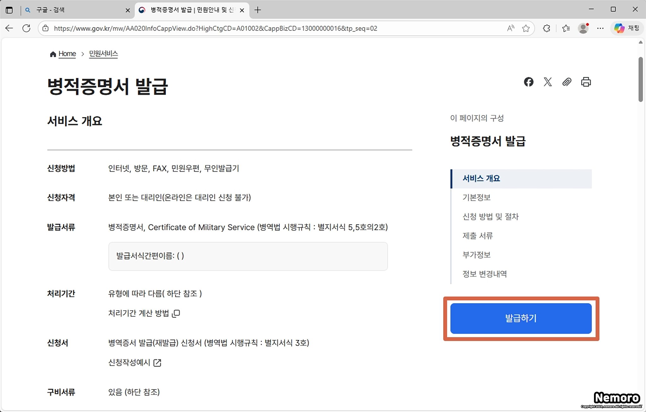Viewport: 646px width, 412px height.
Task: Add page to favorites star
Action: click(x=526, y=28)
